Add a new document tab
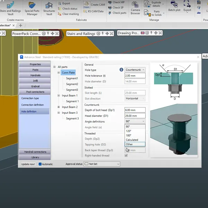Image resolution: width=208 pixels, height=208 pixels. 20,25
